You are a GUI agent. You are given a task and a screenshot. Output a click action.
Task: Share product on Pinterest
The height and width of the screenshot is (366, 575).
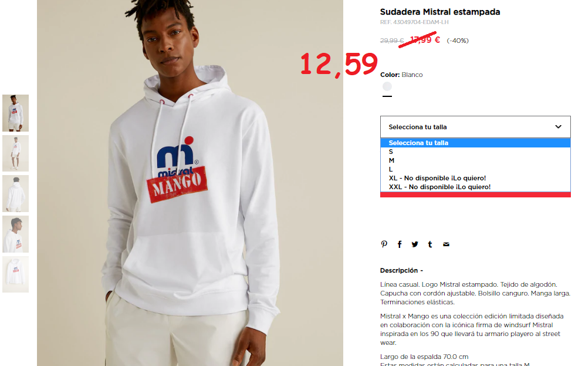[x=384, y=244]
